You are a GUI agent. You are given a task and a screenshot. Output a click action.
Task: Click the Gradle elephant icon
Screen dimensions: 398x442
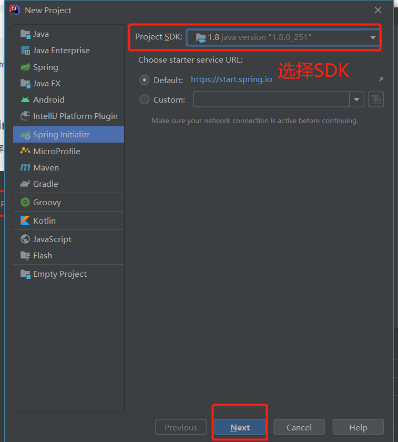(25, 184)
